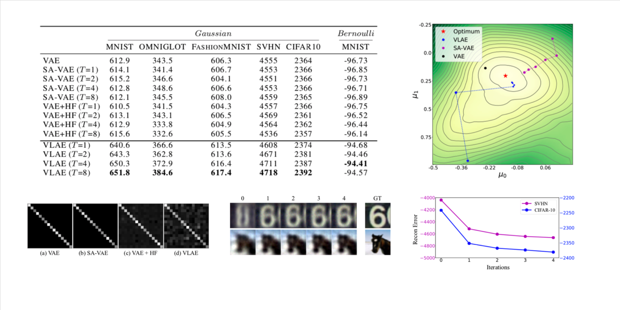Click the table cell 343.5

[x=162, y=61]
